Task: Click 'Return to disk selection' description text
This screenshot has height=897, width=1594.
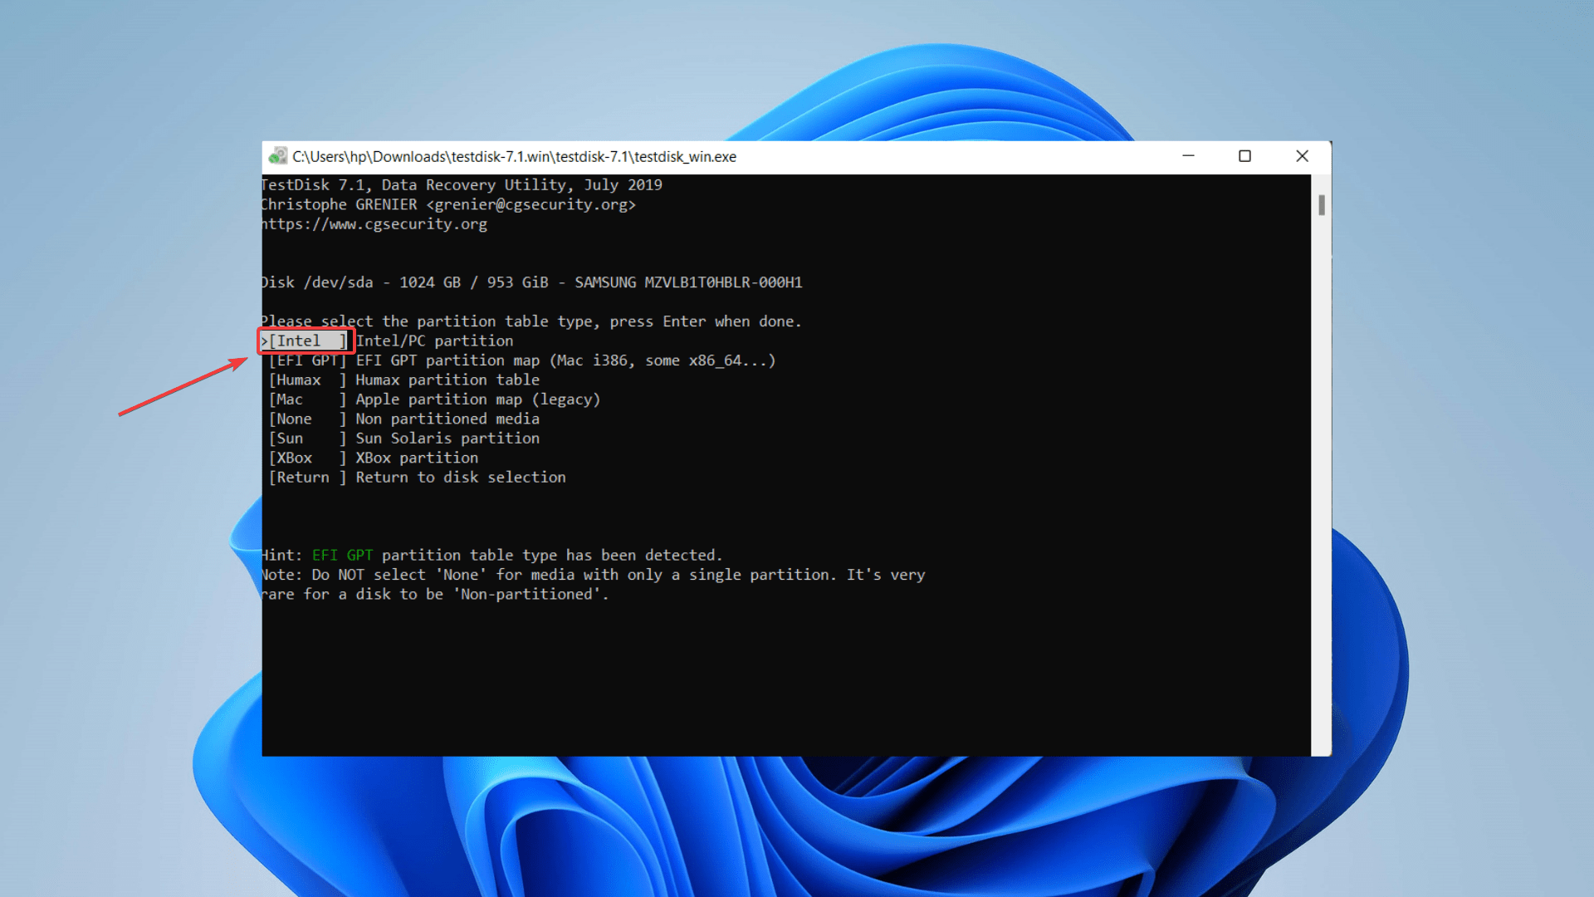Action: tap(461, 478)
